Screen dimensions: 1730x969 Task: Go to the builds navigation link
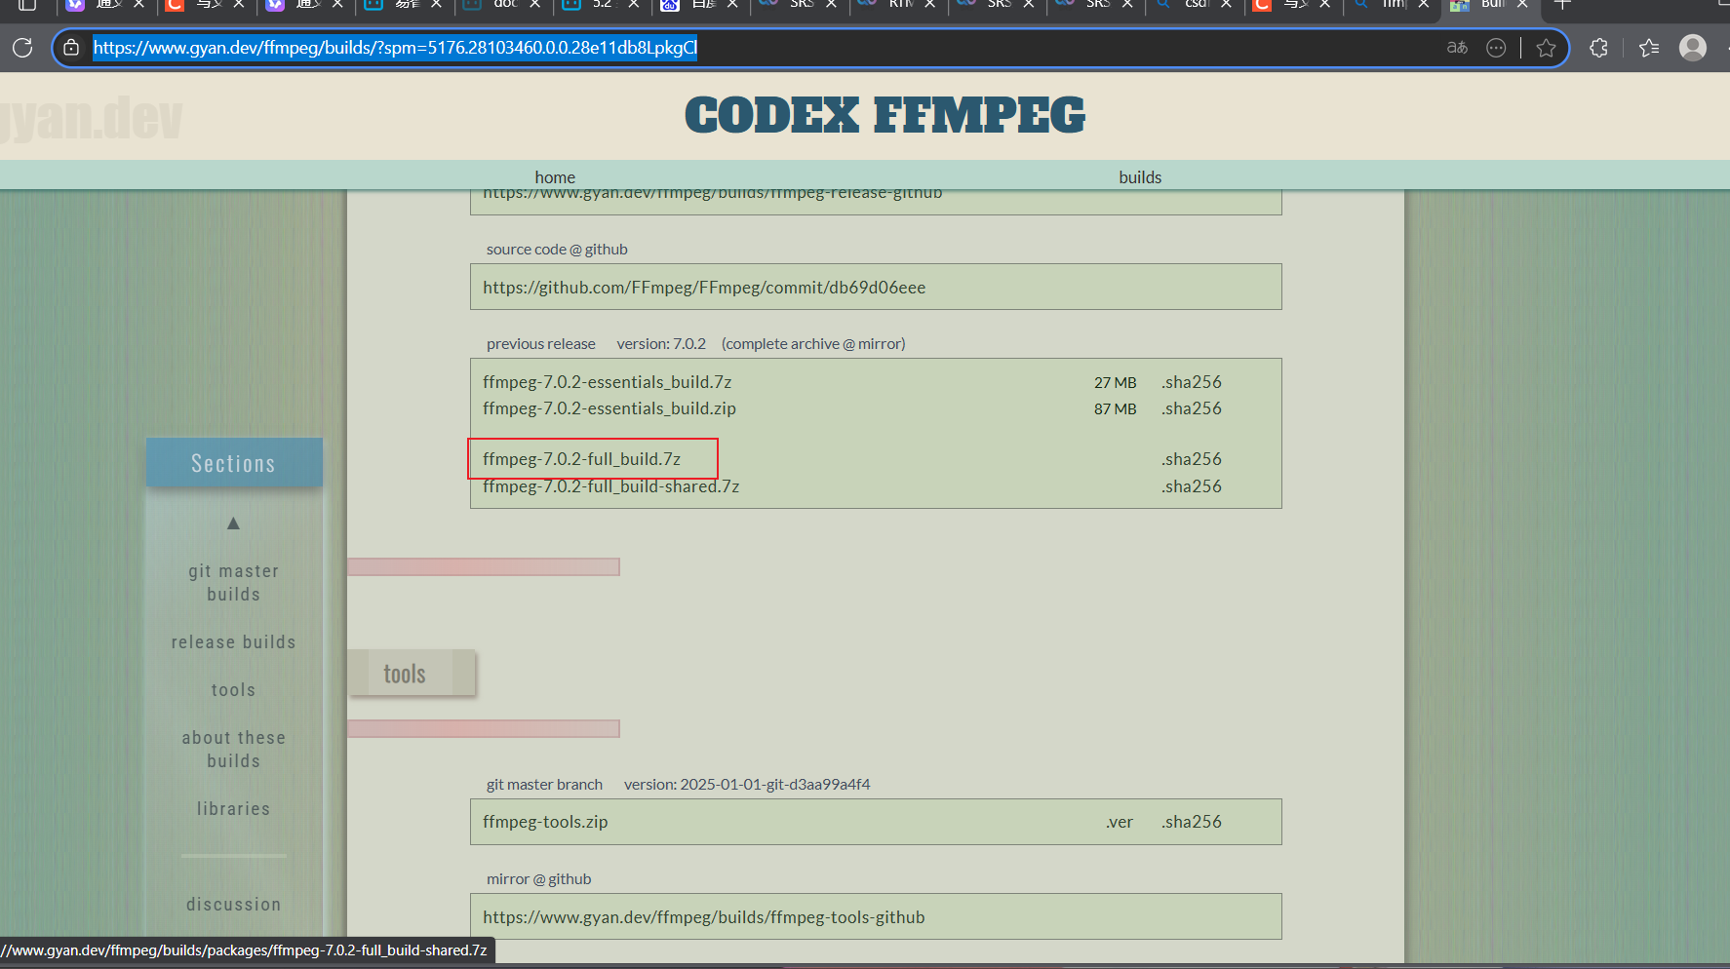(x=1140, y=177)
